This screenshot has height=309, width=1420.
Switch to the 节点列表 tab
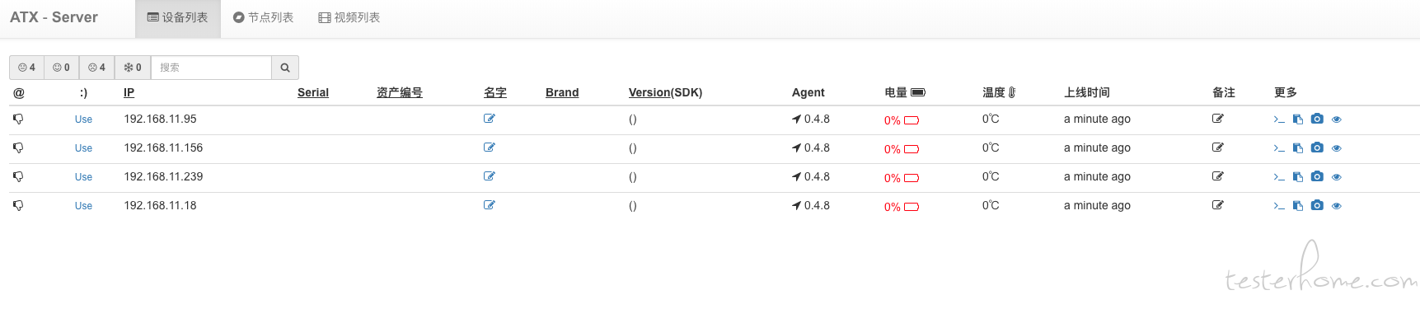click(263, 17)
